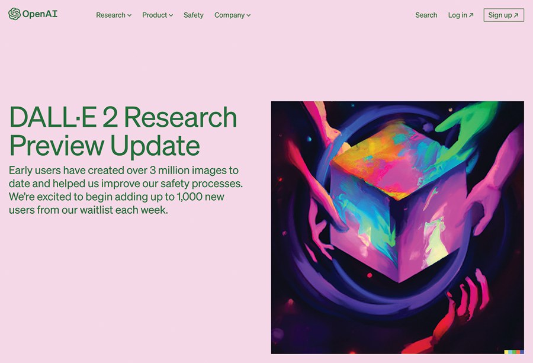Open the colorful cube artwork image
533x363 pixels.
[x=397, y=227]
